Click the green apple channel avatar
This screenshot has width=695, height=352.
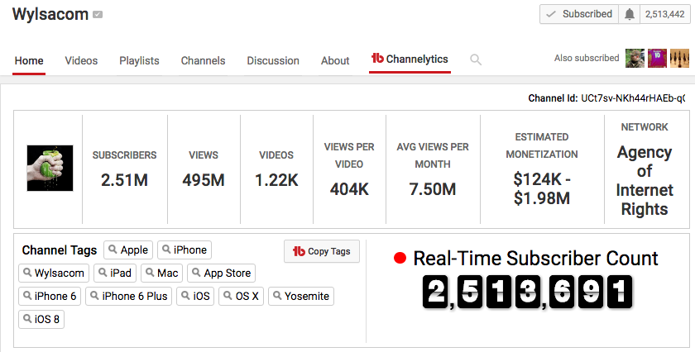coord(50,168)
